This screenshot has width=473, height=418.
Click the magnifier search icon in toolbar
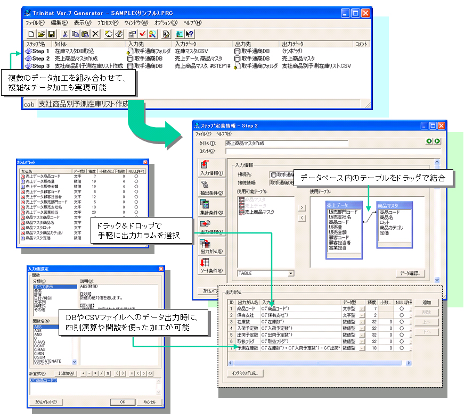pyautogui.click(x=152, y=34)
